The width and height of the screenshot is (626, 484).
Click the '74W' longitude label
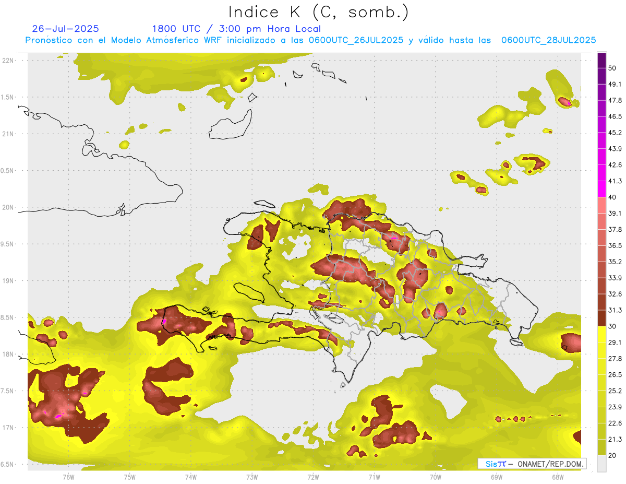tap(190, 477)
